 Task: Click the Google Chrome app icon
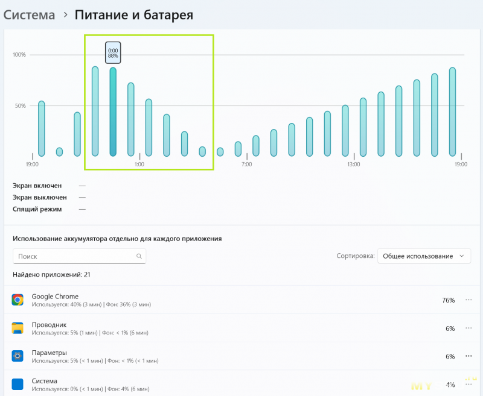pos(18,300)
